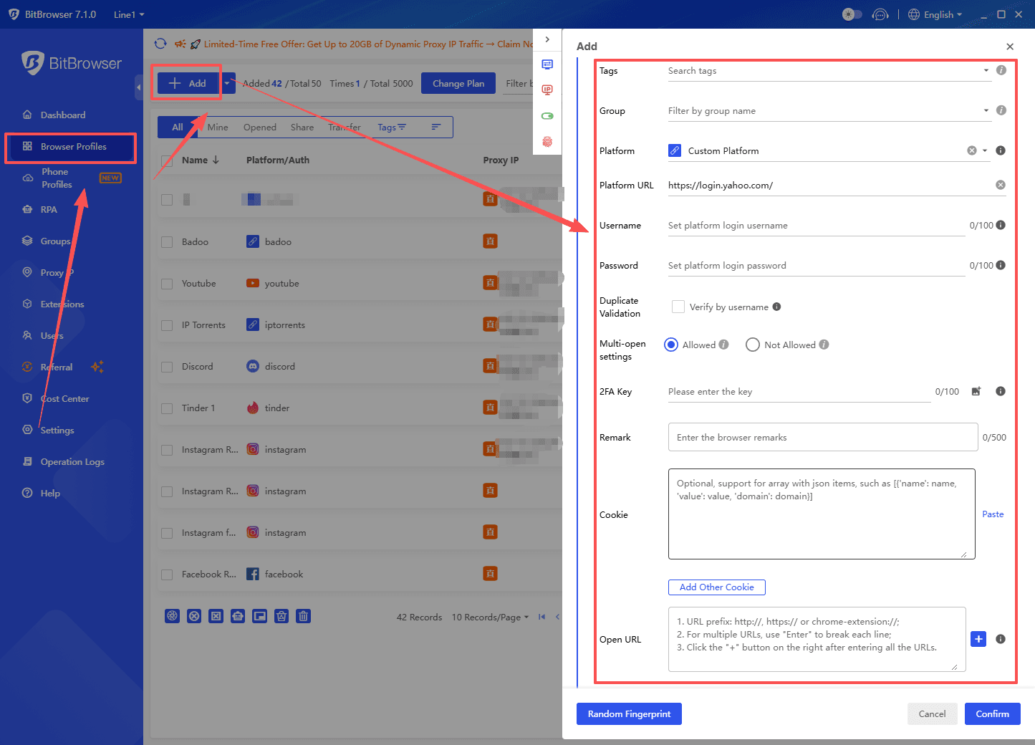1035x745 pixels.
Task: Click the trash icon in bottom toolbar
Action: point(304,616)
